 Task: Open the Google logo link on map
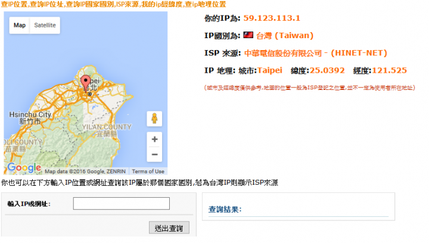pyautogui.click(x=24, y=167)
